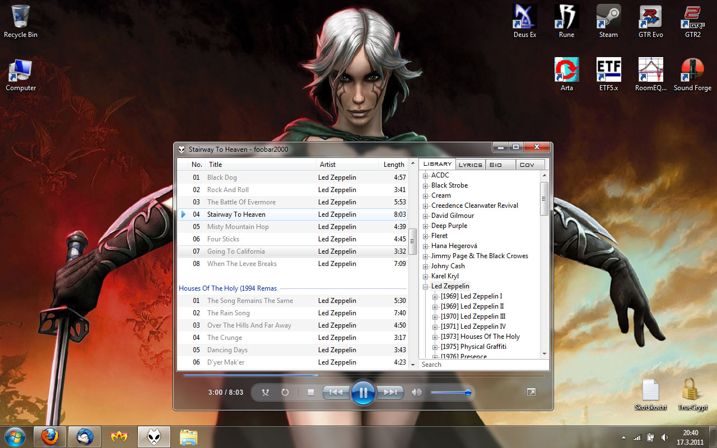This screenshot has height=448, width=717.
Task: Sort playlist by the No. column
Action: pos(197,165)
